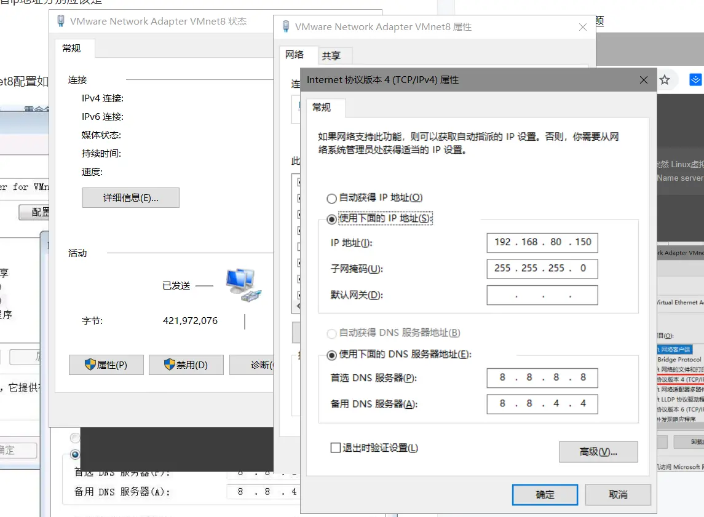Close the VMnet8 properties window
Viewport: 704px width, 517px height.
pos(583,27)
